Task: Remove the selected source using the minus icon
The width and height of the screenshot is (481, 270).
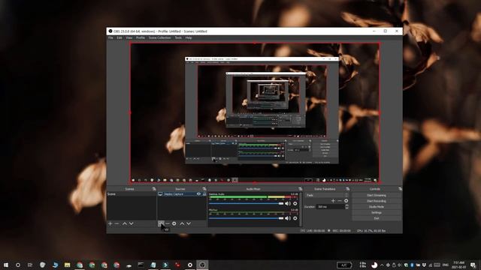Action: 168,223
